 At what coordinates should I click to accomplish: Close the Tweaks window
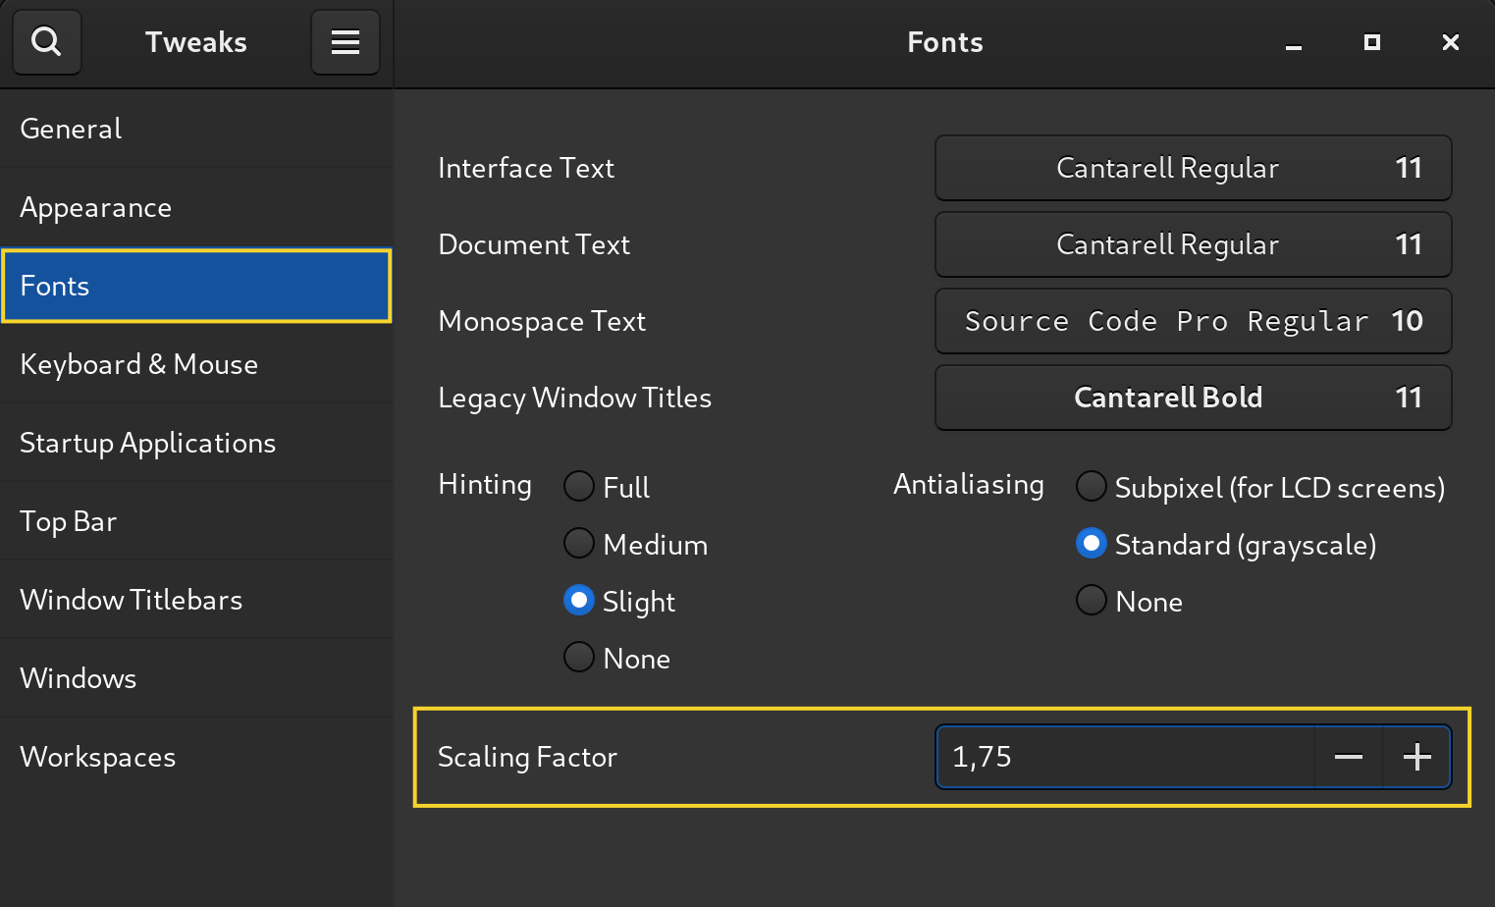coord(1450,42)
